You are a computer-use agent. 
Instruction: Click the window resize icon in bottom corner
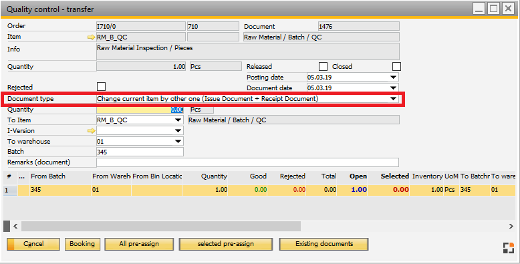click(x=509, y=248)
